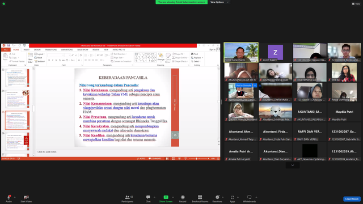Screen dimensions: 363x204
Task: Click Reset in the Slides group
Action: click(x=39, y=58)
